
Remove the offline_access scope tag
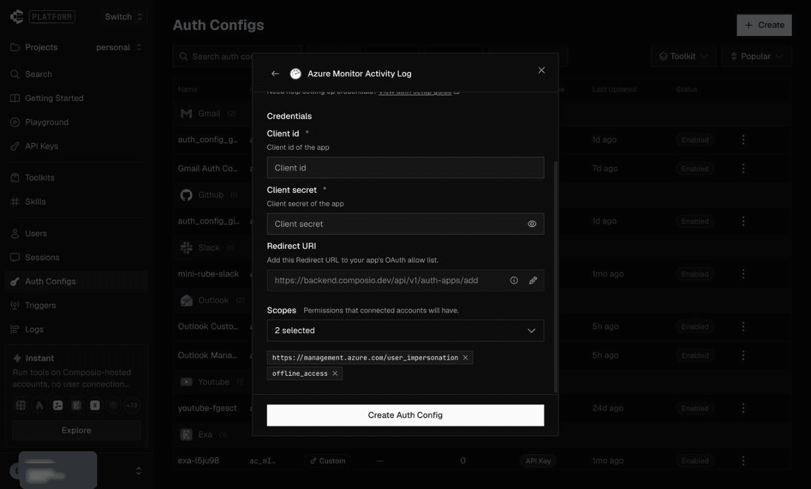pos(335,373)
